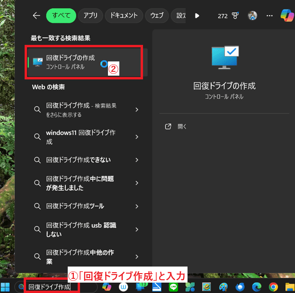
Task: Open the three-dots more options menu
Action: [269, 16]
